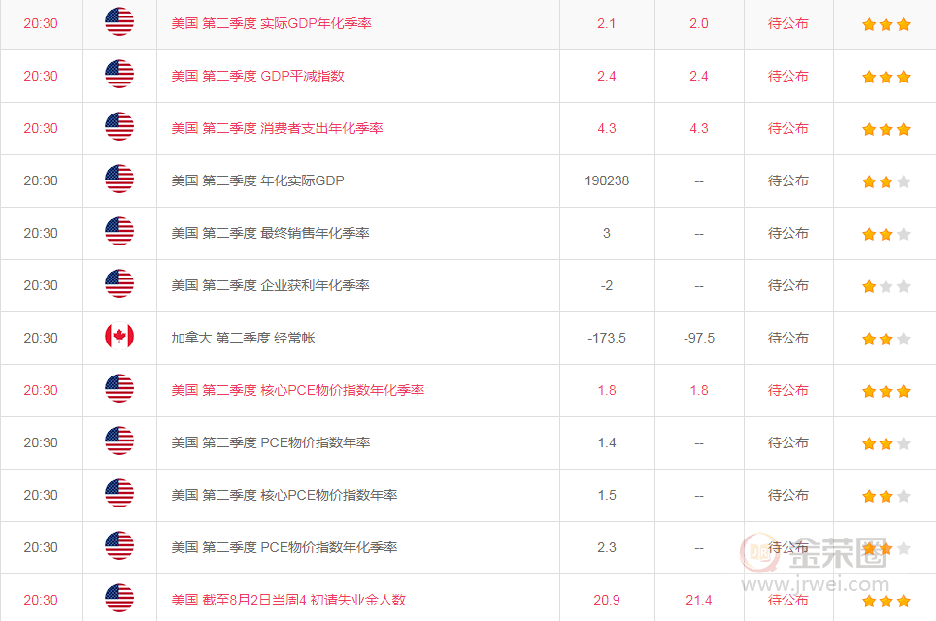Select previous value 2.1 in GDP row
Viewport: 936px width, 621px height.
pos(607,24)
